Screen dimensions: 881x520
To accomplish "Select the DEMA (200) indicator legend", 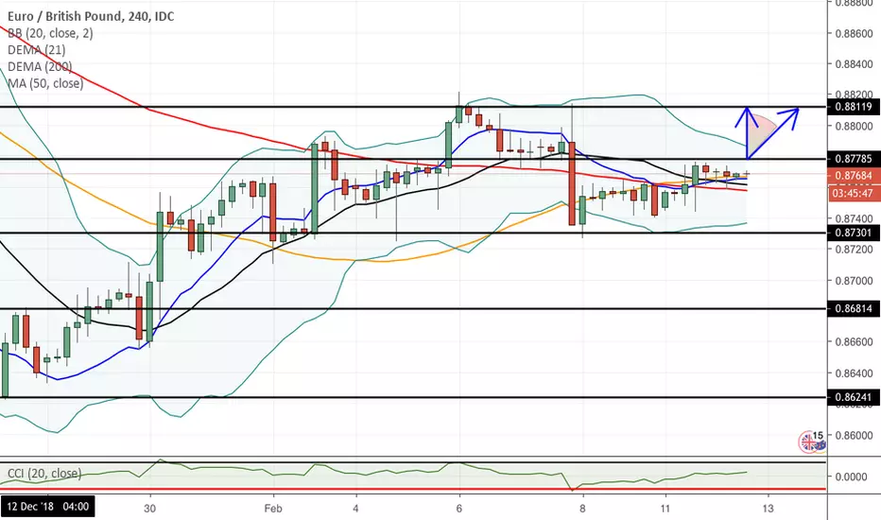I will coord(40,67).
